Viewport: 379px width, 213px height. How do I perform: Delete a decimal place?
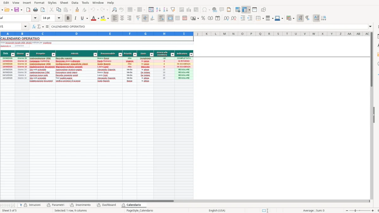tap(233, 18)
